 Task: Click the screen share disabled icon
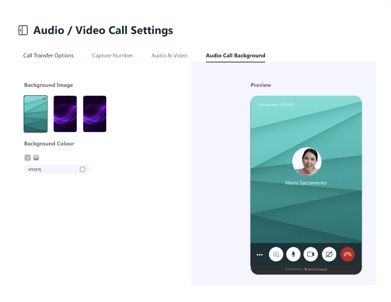(x=329, y=254)
